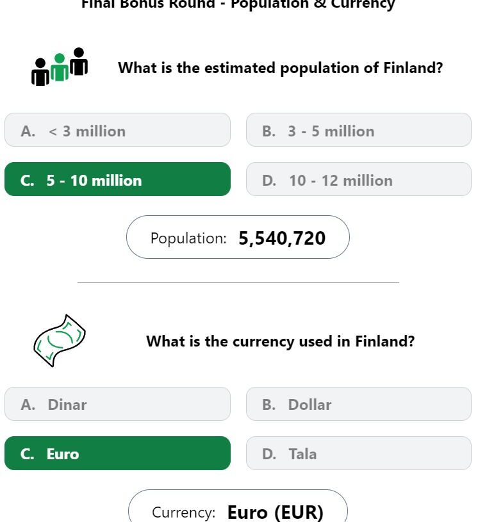The width and height of the screenshot is (478, 522).
Task: Click the Final Bonus Round heading
Action: 238,4
